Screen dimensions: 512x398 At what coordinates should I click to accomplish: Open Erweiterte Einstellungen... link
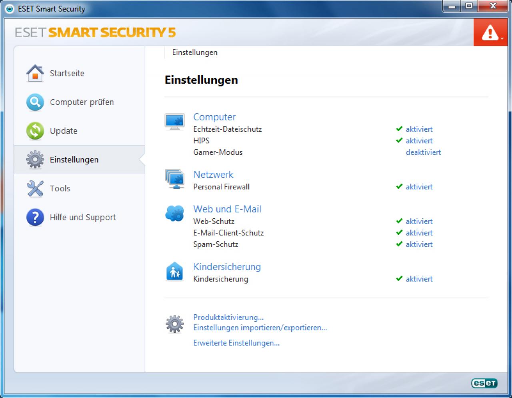(236, 343)
